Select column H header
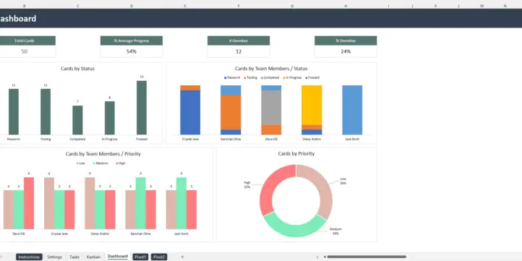 tap(346, 6)
